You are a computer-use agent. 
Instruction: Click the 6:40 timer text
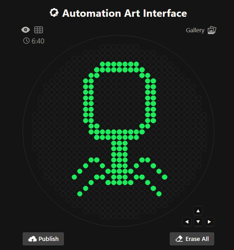tap(38, 41)
